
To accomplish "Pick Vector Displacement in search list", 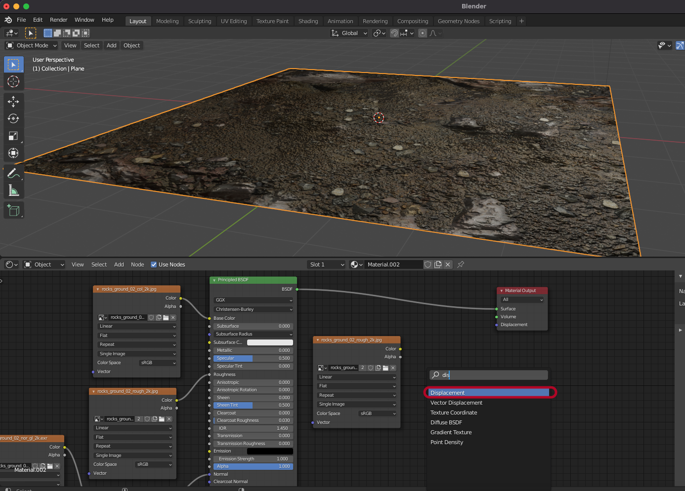I will point(456,403).
